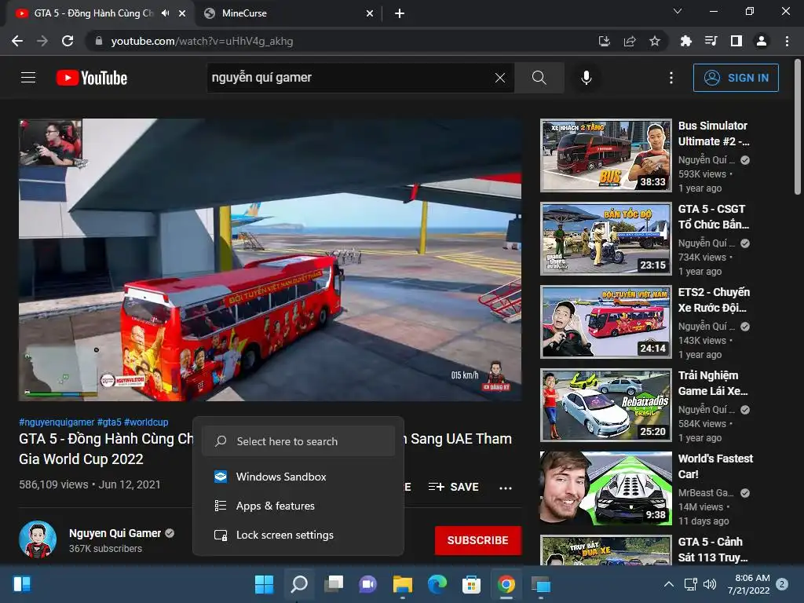Open the Nguyen Qui Gamer channel name
This screenshot has height=603, width=804.
pos(115,533)
